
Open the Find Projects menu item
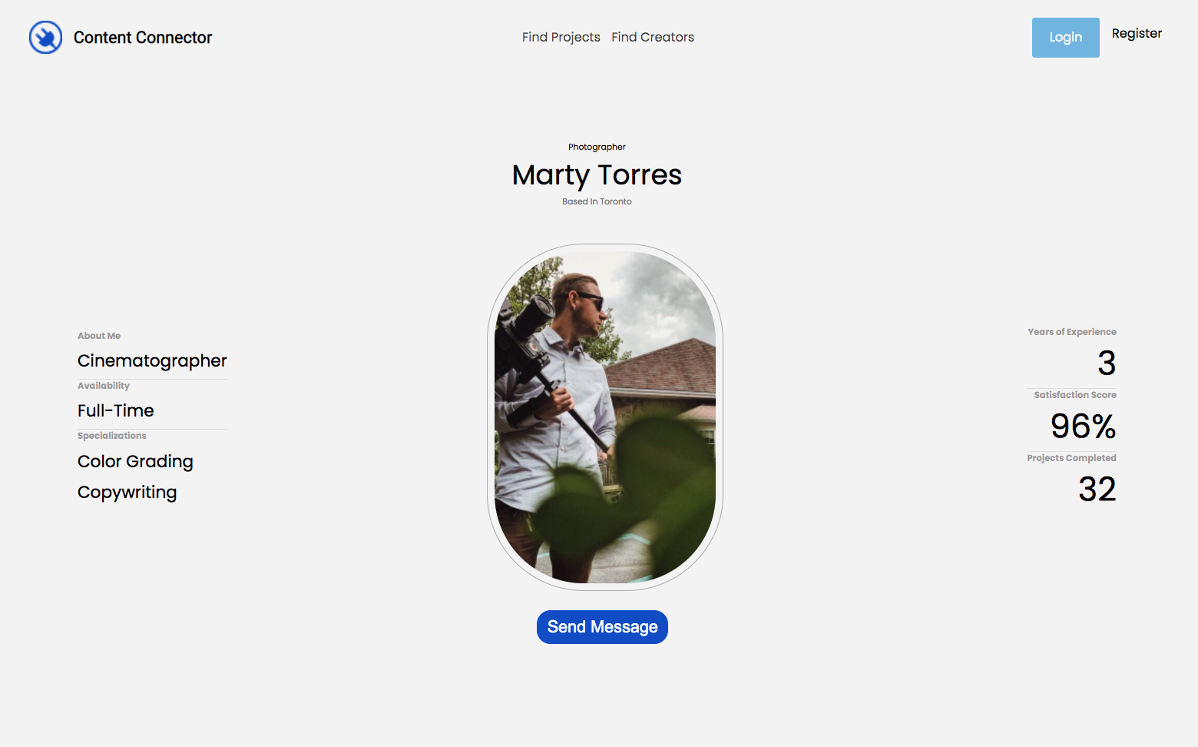pos(561,37)
